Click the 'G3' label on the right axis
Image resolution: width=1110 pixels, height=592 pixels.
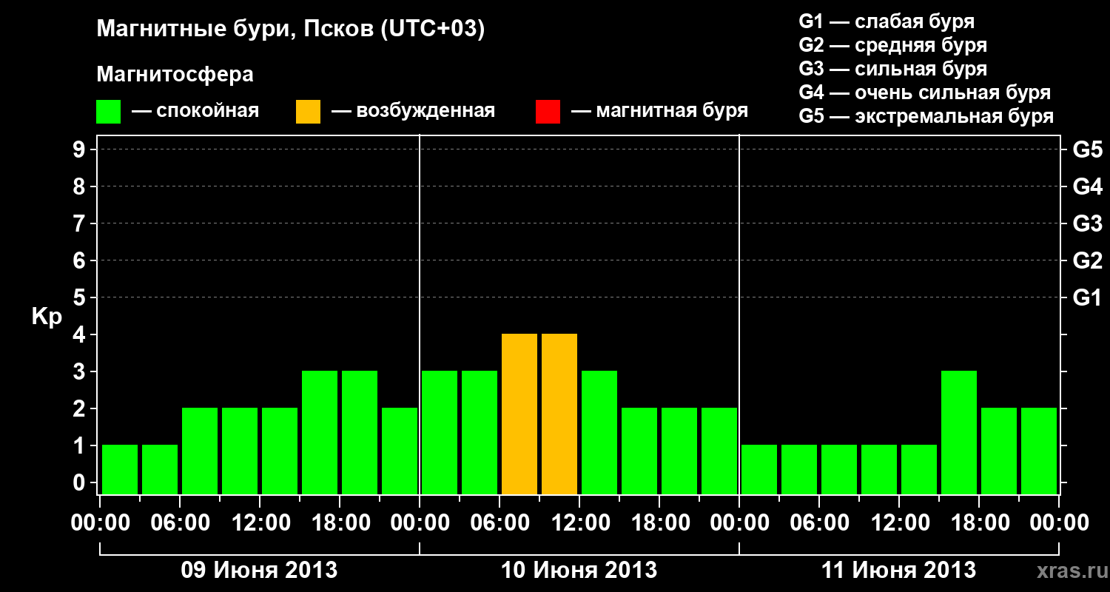click(1088, 223)
